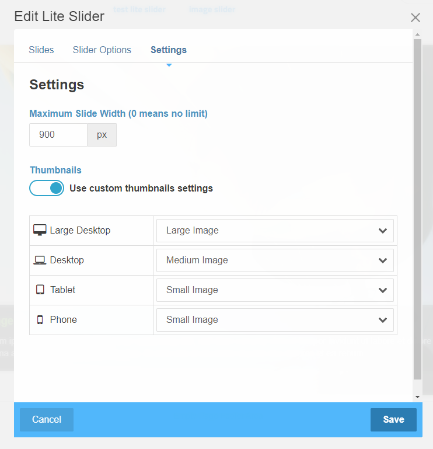
Task: Select the Settings tab
Action: [x=169, y=50]
